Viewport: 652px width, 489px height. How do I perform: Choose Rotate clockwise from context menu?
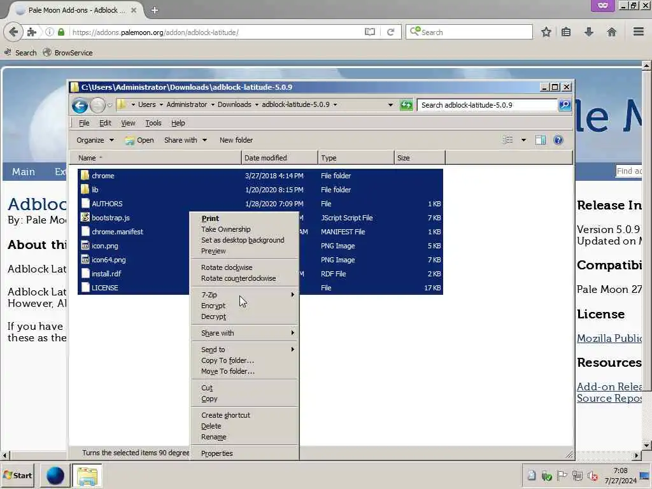click(x=244, y=267)
